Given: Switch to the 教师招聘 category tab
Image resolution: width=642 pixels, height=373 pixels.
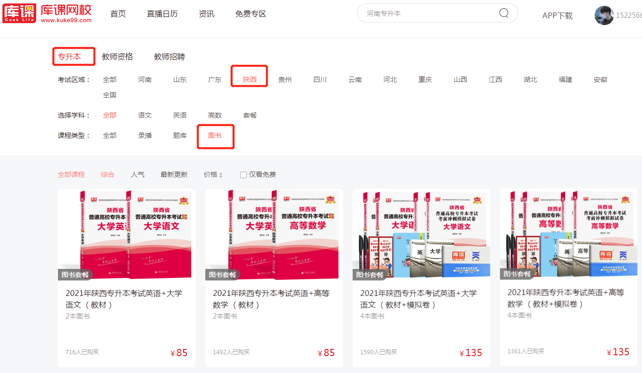Looking at the screenshot, I should pos(170,57).
